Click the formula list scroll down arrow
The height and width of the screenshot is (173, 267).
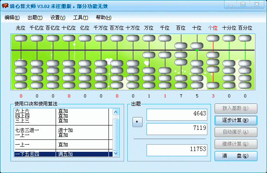point(116,153)
